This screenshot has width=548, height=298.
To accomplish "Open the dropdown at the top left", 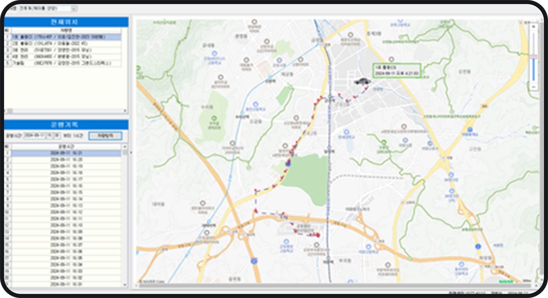I will (74, 8).
